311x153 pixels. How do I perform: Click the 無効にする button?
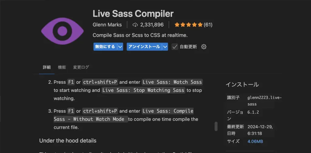(x=105, y=47)
